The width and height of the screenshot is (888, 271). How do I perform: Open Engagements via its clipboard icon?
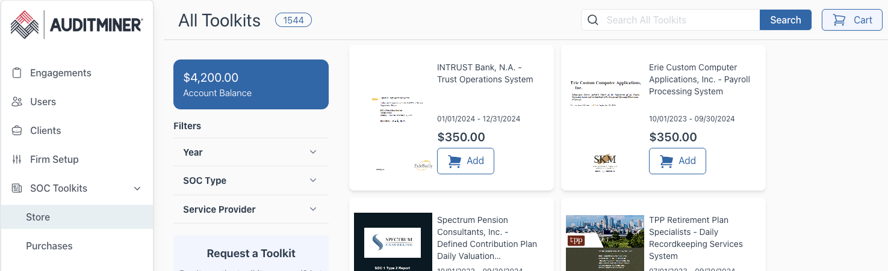pos(17,73)
